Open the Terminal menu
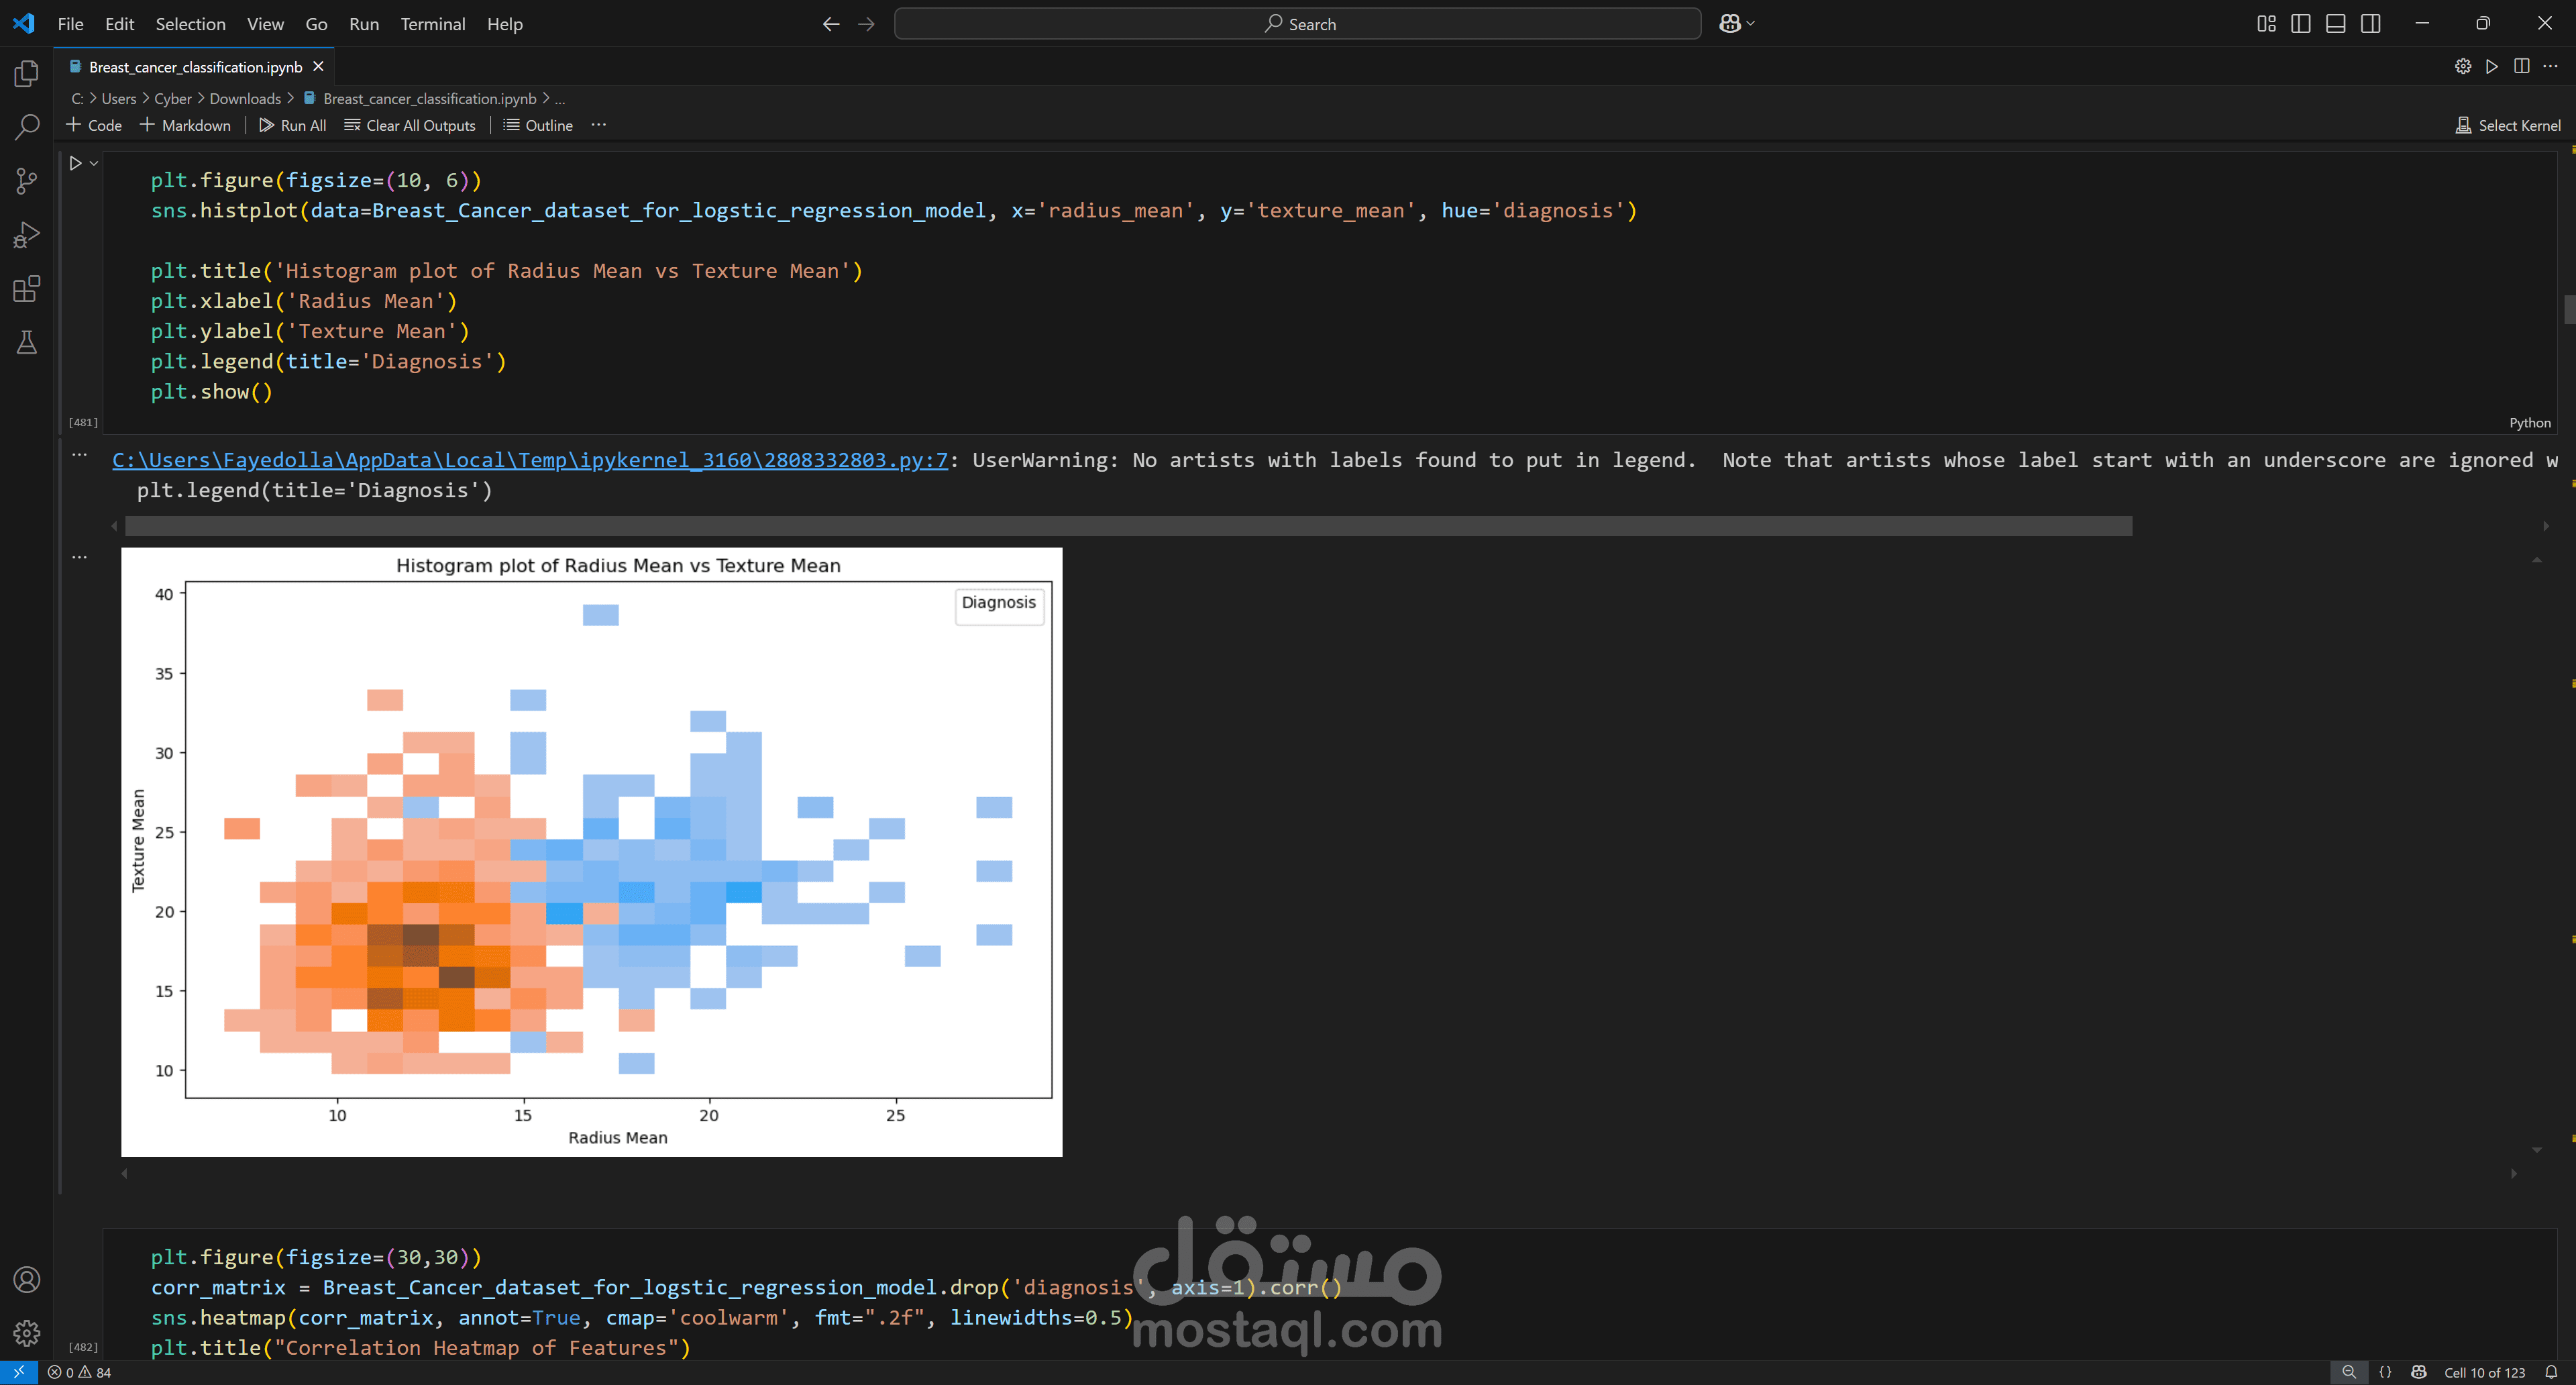Screen dimensions: 2576x1385 (x=432, y=24)
